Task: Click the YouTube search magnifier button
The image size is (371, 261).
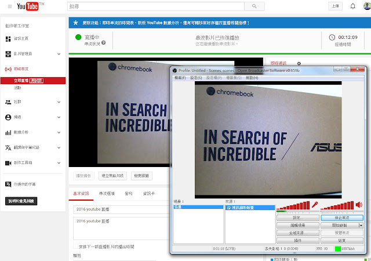Action: (x=254, y=6)
